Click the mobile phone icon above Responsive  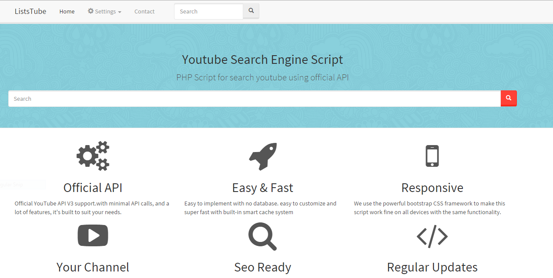point(432,156)
